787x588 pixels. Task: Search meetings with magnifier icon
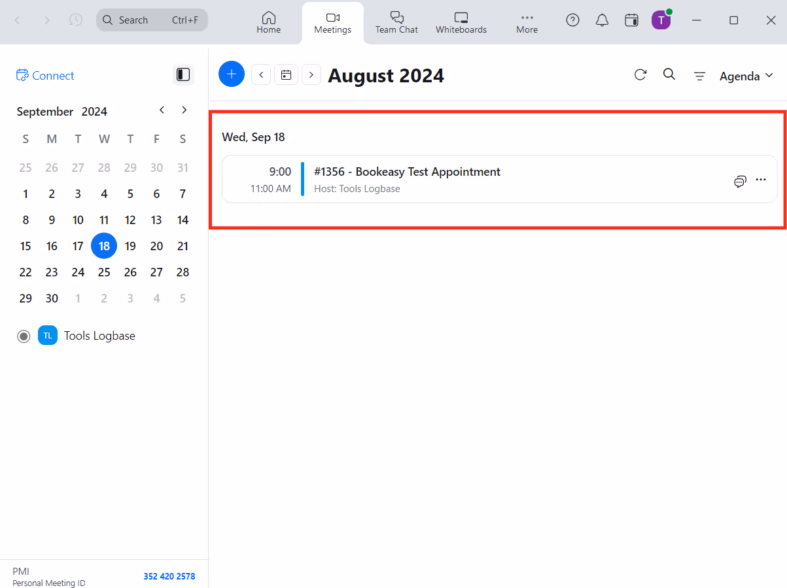669,74
